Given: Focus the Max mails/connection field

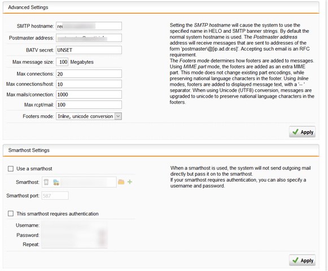Looking at the screenshot, I should 89,94.
